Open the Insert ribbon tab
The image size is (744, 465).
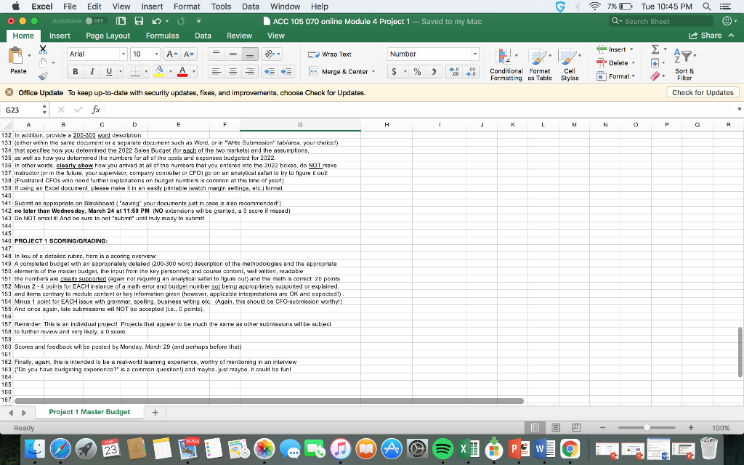60,36
